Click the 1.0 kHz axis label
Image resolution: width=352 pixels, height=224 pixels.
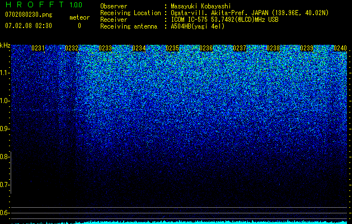4,101
